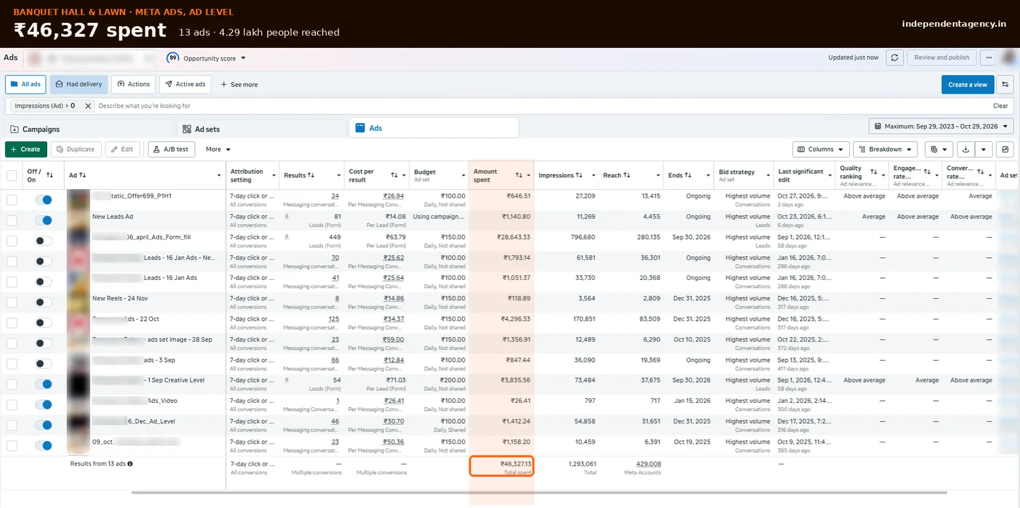Image resolution: width=1020 pixels, height=508 pixels.
Task: Select all ads with the header checkbox
Action: click(12, 175)
